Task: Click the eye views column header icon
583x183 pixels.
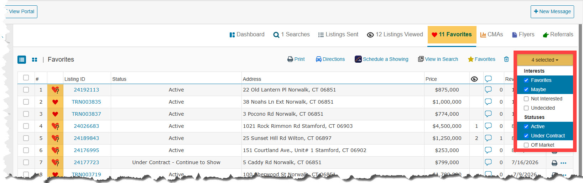Action: tap(474, 79)
